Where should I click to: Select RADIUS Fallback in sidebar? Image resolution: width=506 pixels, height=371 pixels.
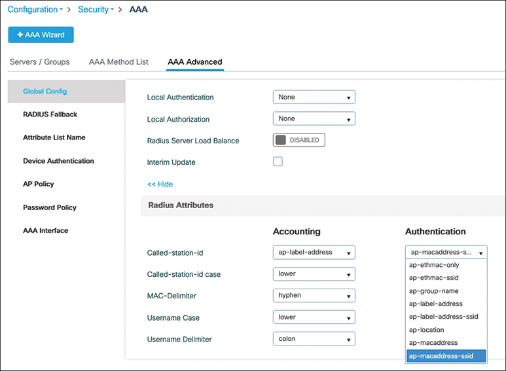[x=50, y=115]
